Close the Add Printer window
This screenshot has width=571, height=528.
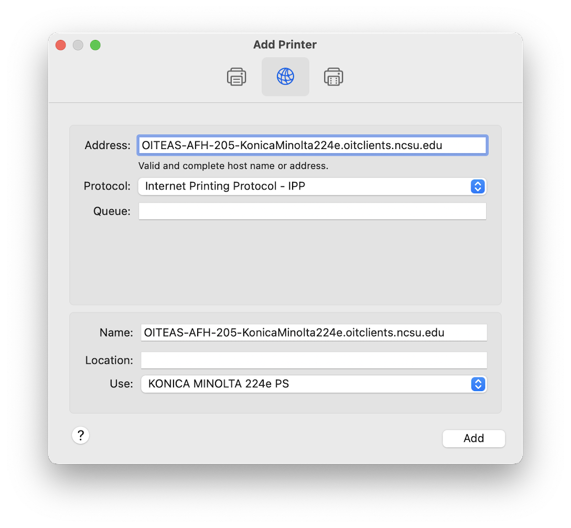click(61, 45)
